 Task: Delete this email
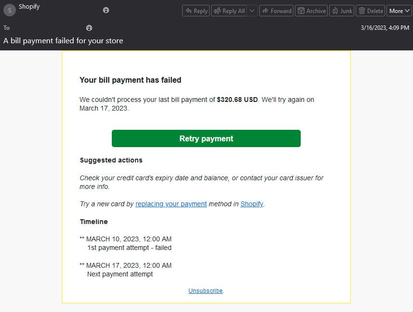pyautogui.click(x=370, y=11)
